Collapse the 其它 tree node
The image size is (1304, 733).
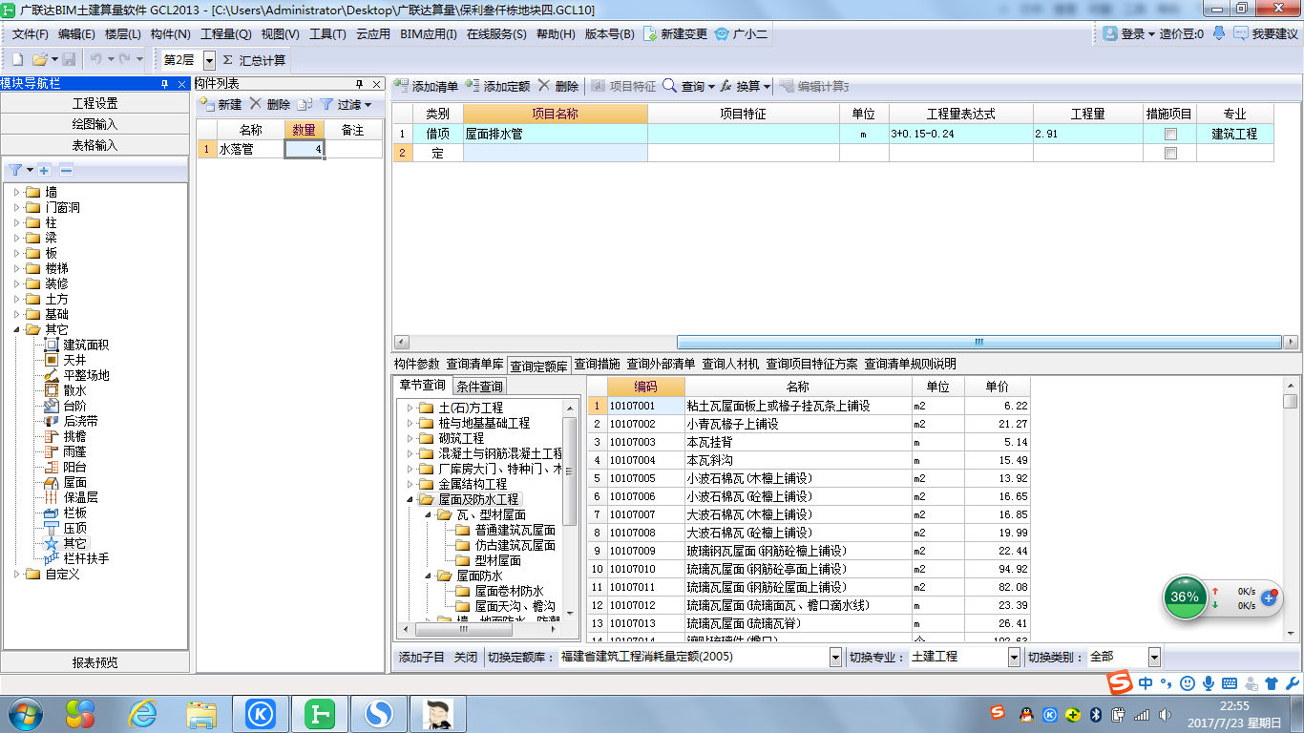point(17,329)
